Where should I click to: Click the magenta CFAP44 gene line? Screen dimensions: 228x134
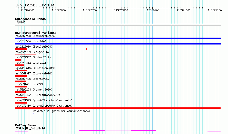click(x=118, y=131)
